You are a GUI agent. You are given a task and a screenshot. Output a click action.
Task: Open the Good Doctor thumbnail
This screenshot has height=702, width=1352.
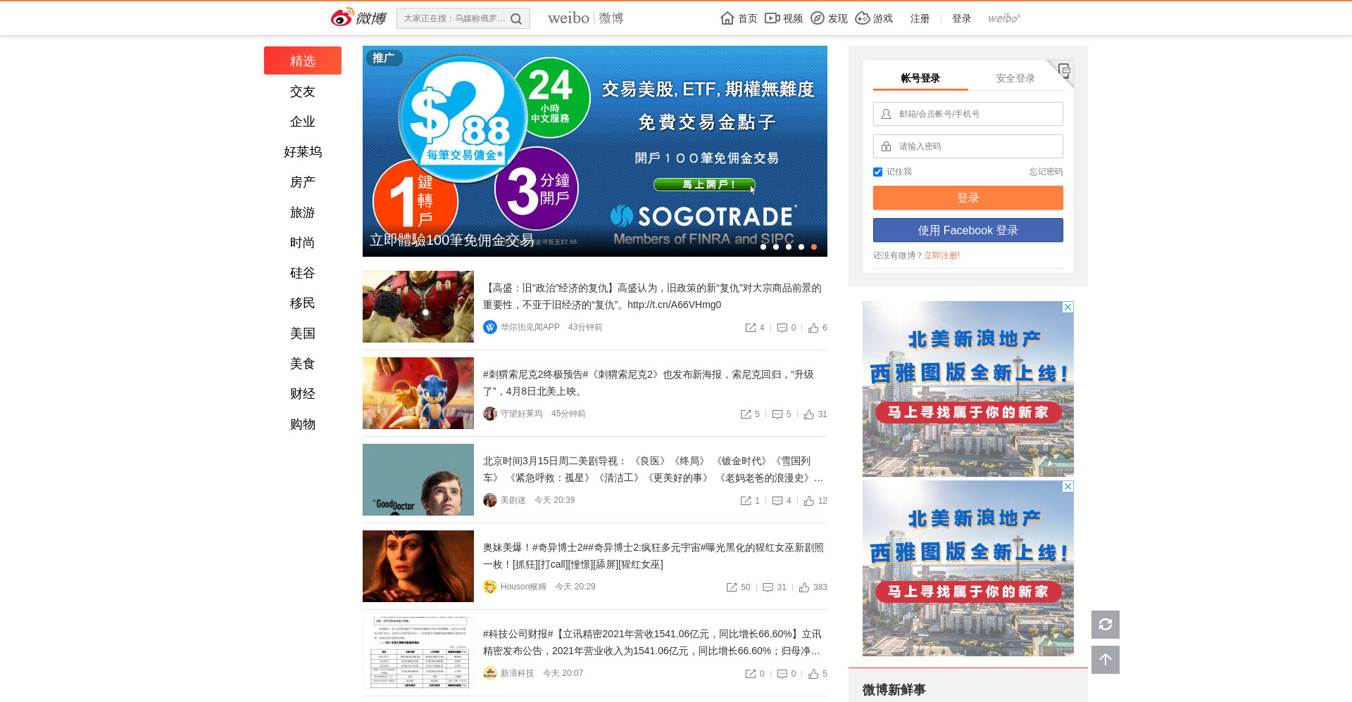pos(418,480)
